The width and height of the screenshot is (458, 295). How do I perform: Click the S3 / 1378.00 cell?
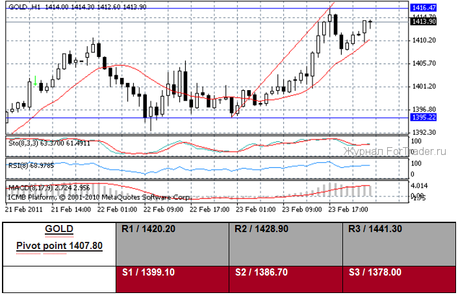click(x=399, y=279)
